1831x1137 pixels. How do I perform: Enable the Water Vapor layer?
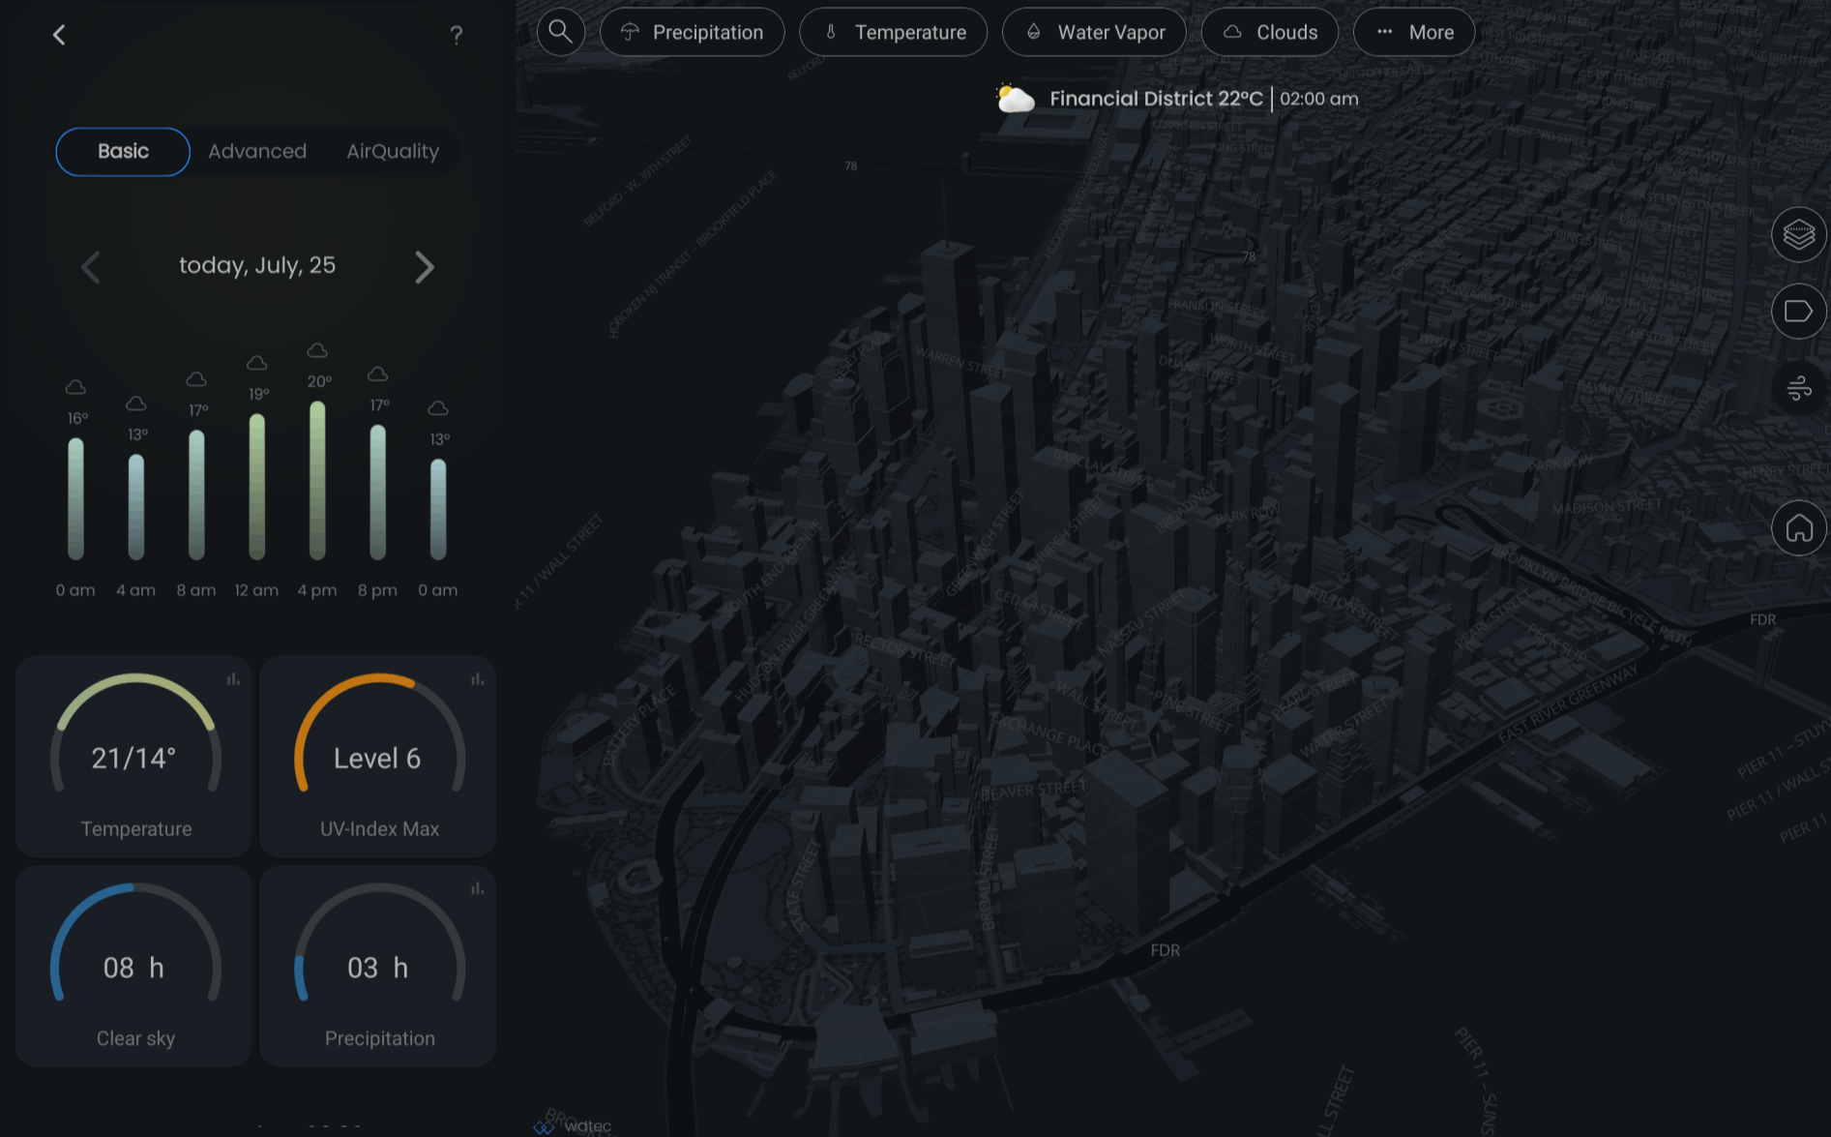coord(1094,31)
